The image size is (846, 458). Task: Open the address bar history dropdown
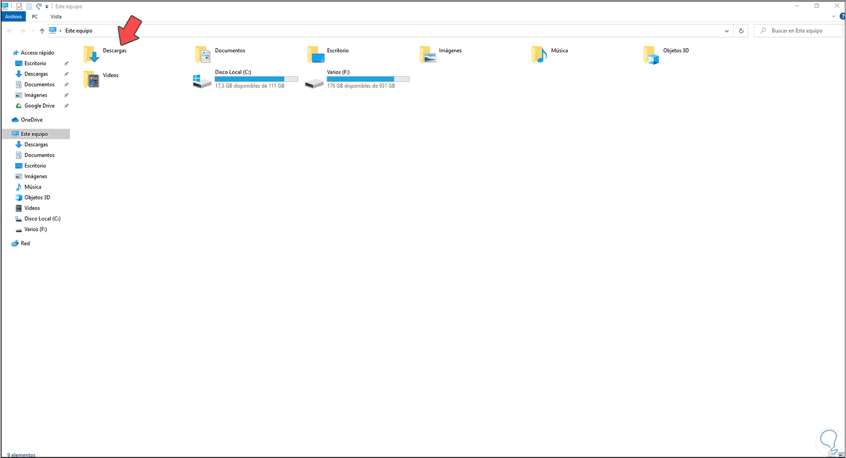click(x=727, y=30)
